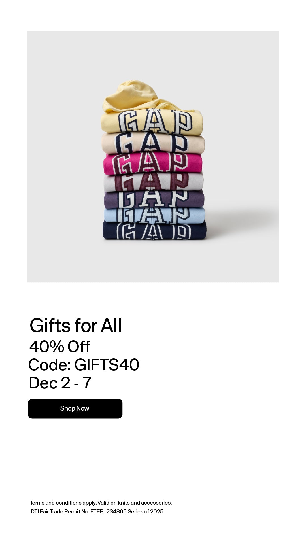Click the "Gifts for All" headline
Image resolution: width=306 pixels, height=544 pixels.
[x=76, y=326]
